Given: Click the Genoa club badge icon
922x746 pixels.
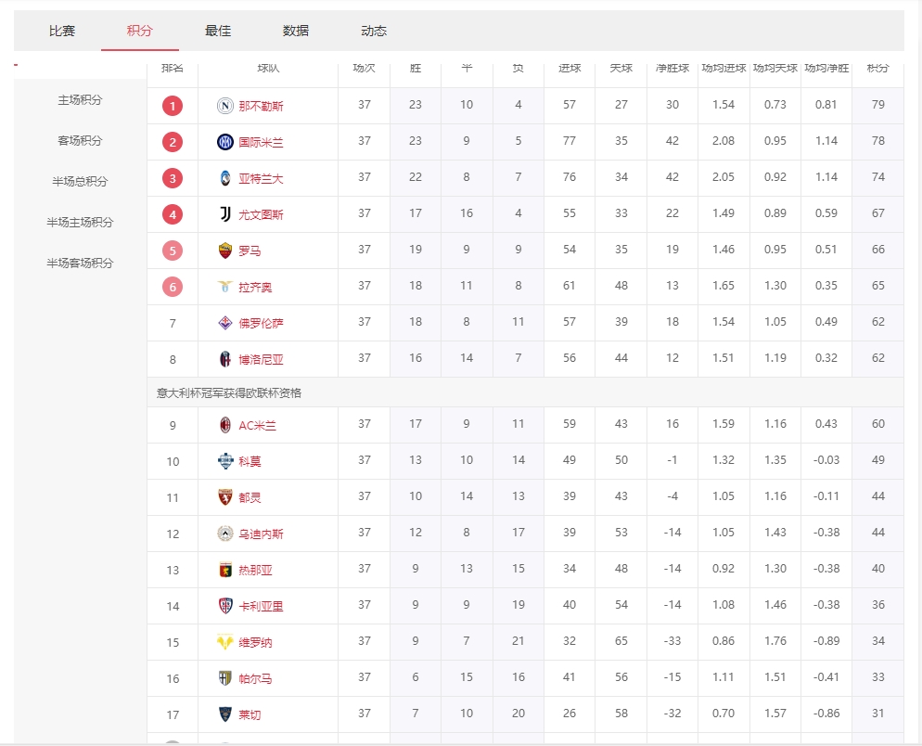Looking at the screenshot, I should (x=225, y=570).
